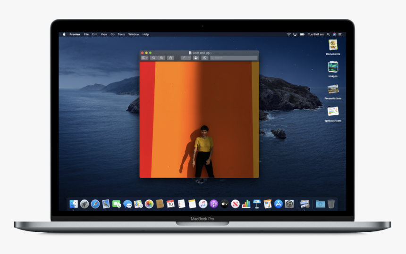Open the Go menu
This screenshot has width=406, height=254.
pos(112,34)
